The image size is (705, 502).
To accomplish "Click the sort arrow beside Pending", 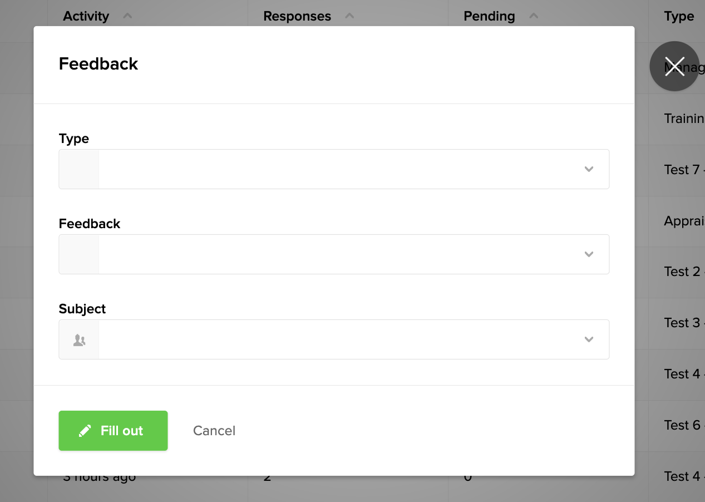I will tap(534, 16).
